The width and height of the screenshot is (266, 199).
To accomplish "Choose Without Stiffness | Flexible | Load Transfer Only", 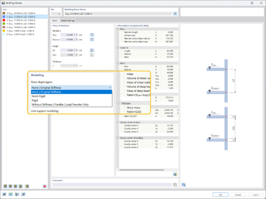I will [x=72, y=105].
